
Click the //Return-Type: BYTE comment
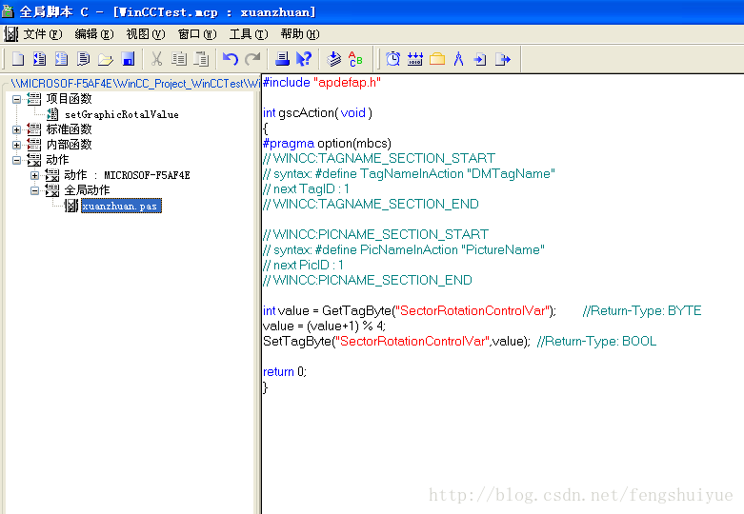[x=642, y=310]
